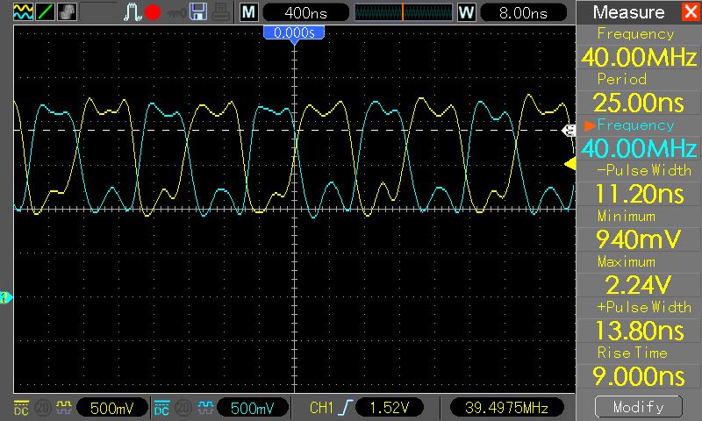Open the M timebase menu
The height and width of the screenshot is (421, 702).
[248, 12]
